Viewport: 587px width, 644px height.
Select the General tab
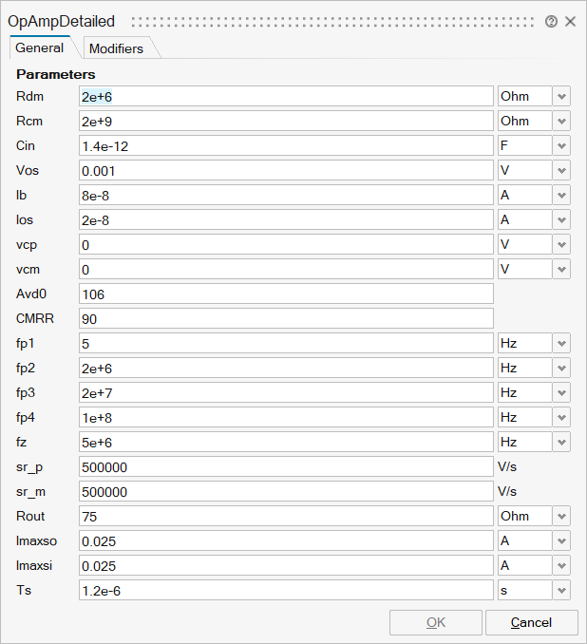[40, 47]
